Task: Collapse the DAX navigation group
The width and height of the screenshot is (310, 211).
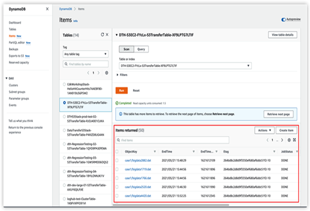Action: pos(6,78)
